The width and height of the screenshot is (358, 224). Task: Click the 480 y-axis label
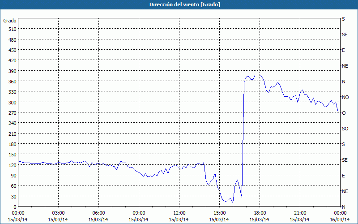13,40
